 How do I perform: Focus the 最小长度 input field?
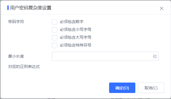pos(105,56)
